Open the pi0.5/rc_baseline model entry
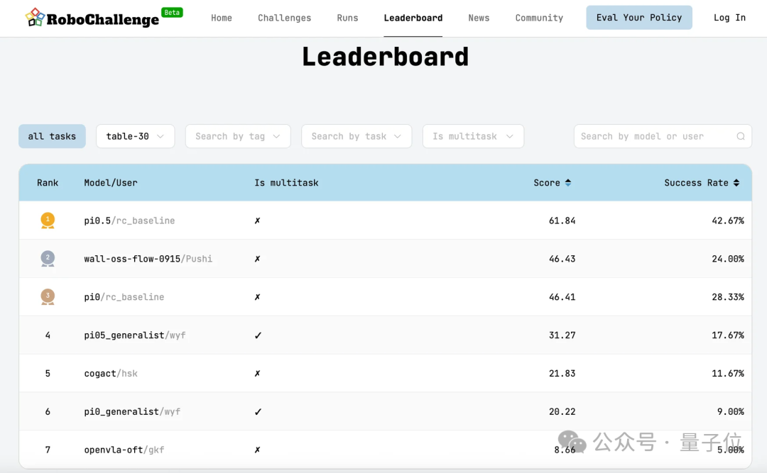The width and height of the screenshot is (767, 473). coord(129,221)
